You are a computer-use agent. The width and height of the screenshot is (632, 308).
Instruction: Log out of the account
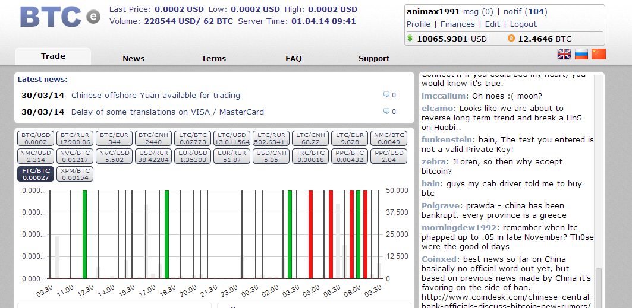click(523, 24)
